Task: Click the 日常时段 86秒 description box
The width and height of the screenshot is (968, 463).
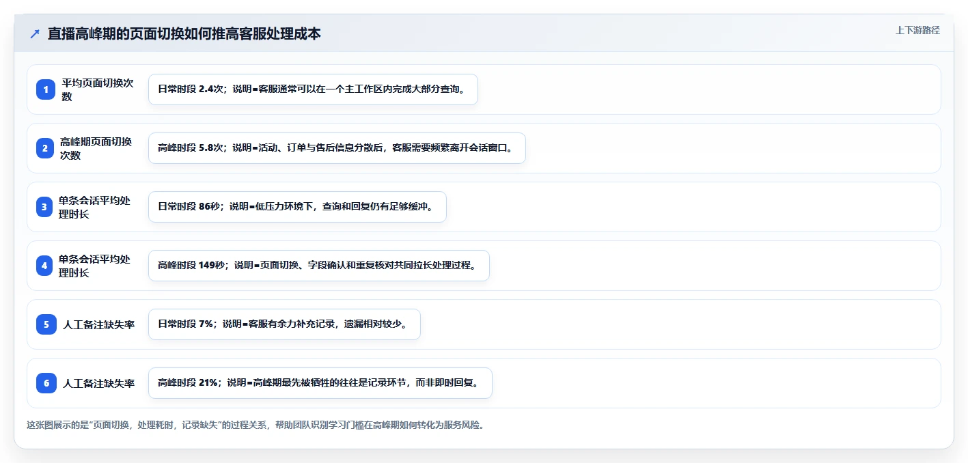Action: click(297, 207)
